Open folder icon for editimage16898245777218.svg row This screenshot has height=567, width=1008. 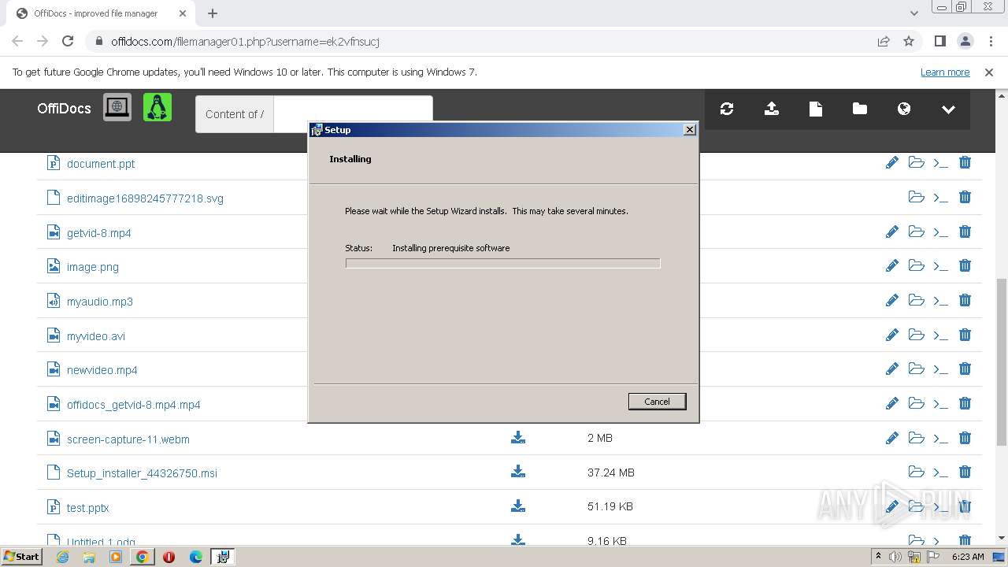pos(916,197)
